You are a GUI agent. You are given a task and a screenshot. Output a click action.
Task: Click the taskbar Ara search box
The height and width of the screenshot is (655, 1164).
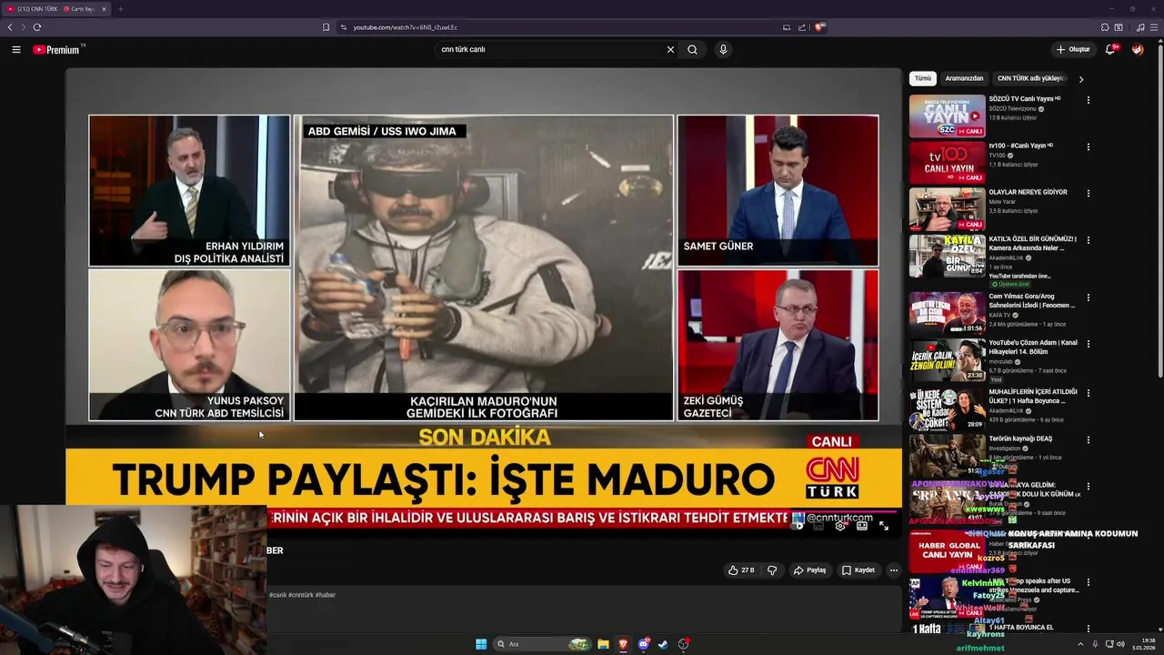[x=542, y=644]
